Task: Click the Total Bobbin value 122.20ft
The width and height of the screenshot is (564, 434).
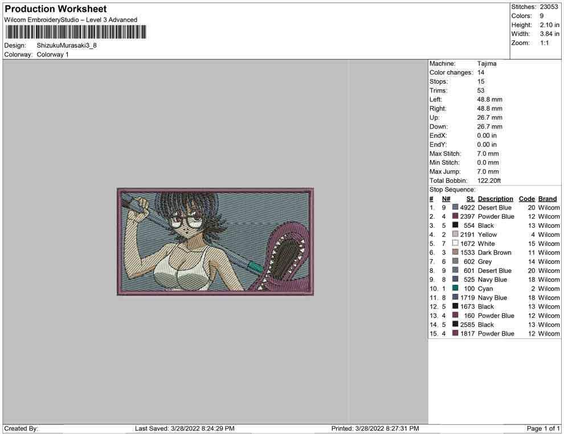Action: (x=489, y=181)
